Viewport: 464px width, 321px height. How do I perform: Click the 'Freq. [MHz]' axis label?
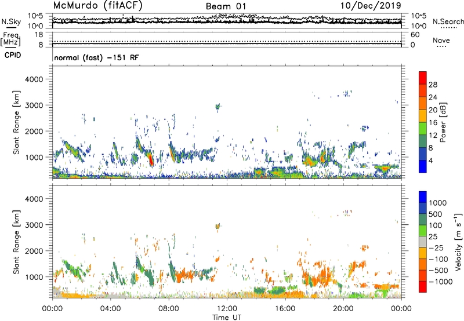10,39
